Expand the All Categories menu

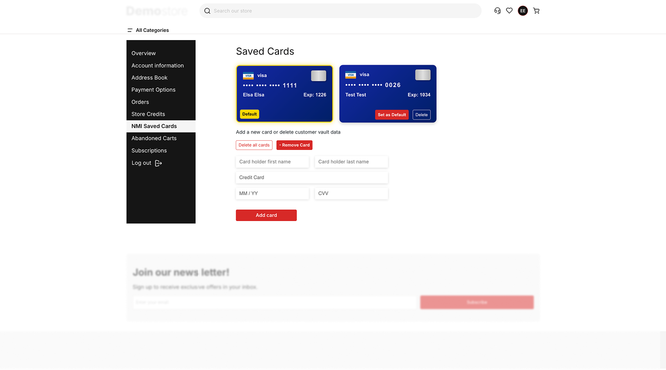pos(152,30)
